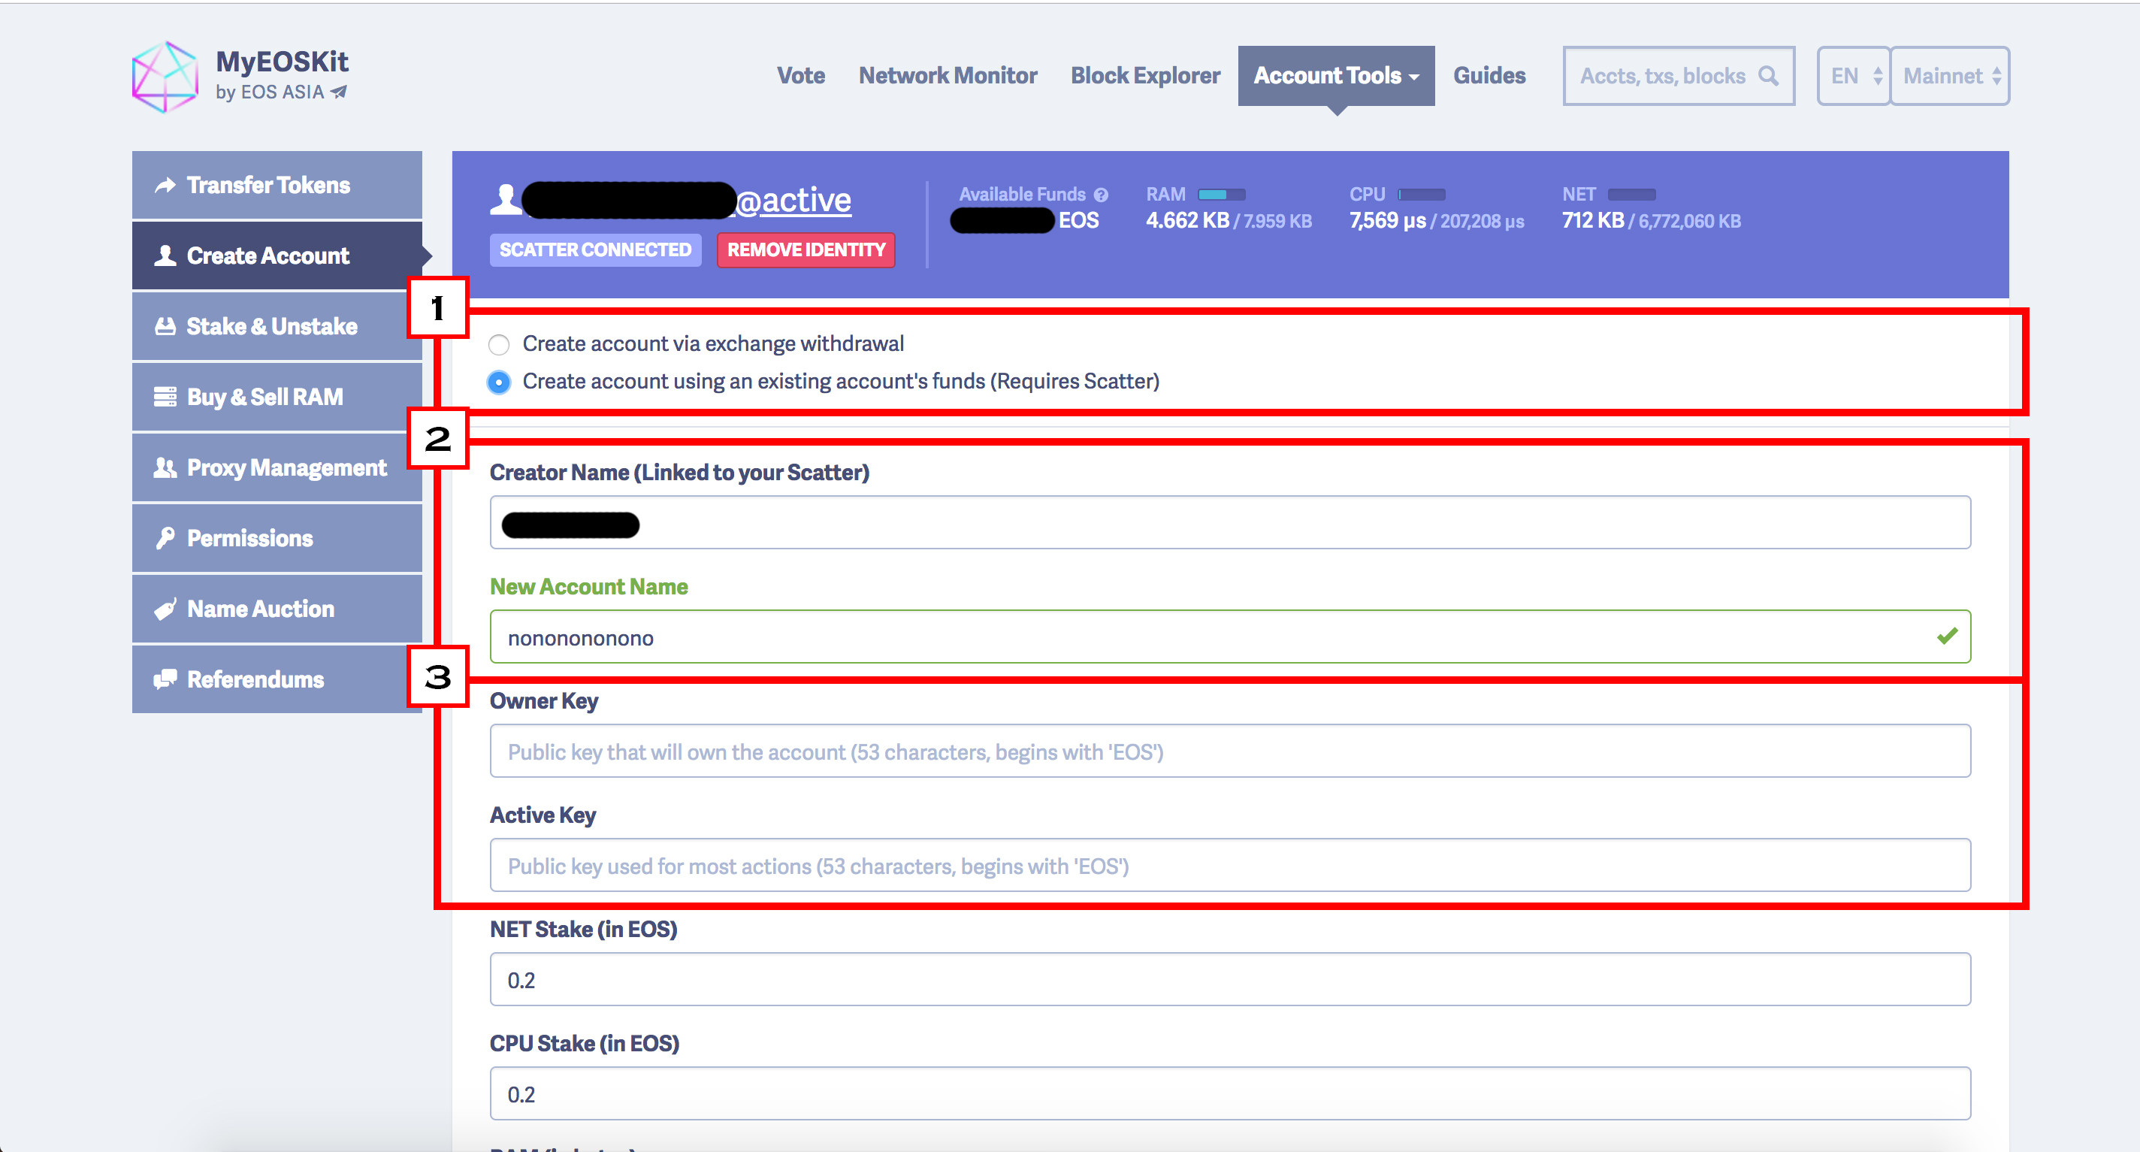The image size is (2140, 1152).
Task: Click the search magnifier icon
Action: (x=1769, y=76)
